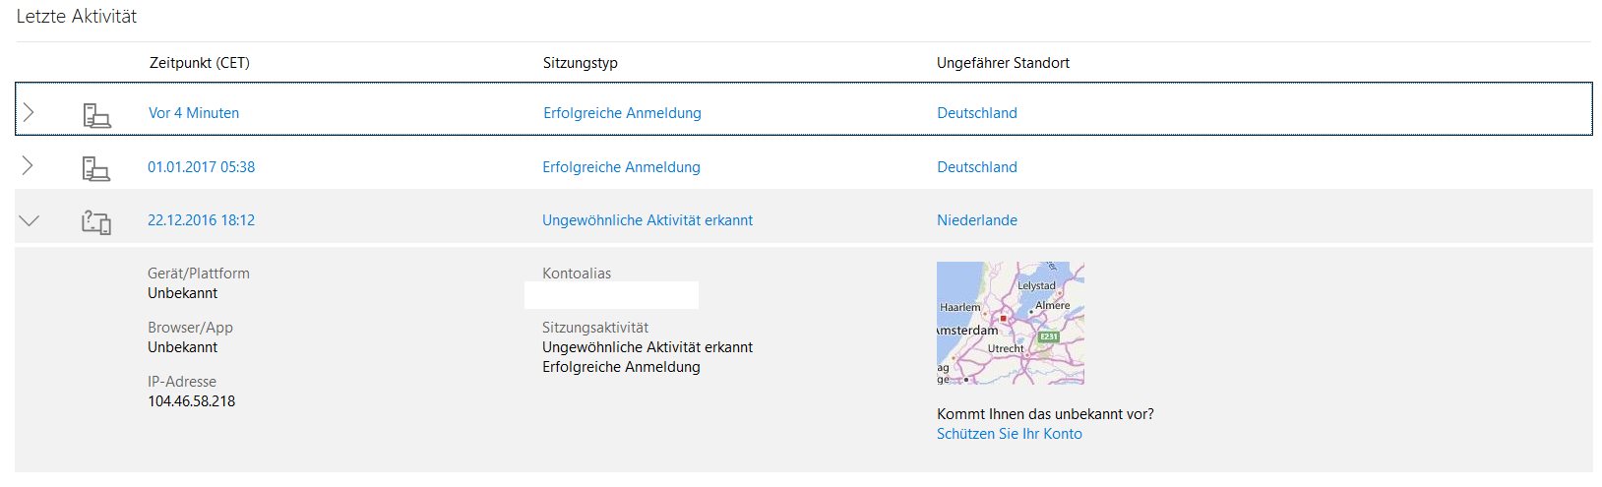The height and width of the screenshot is (487, 1602).
Task: Click the 'Zeitpunkt (CET)' column header
Action: pos(199,63)
